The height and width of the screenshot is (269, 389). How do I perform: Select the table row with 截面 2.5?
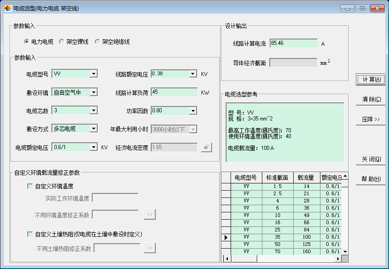(x=281, y=193)
